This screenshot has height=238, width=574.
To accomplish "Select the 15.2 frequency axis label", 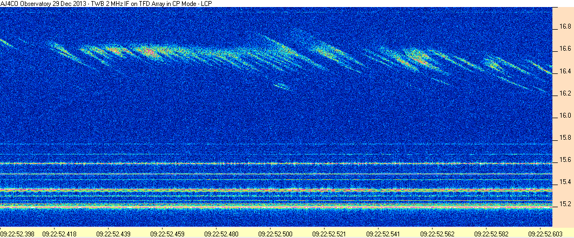I will (565, 204).
